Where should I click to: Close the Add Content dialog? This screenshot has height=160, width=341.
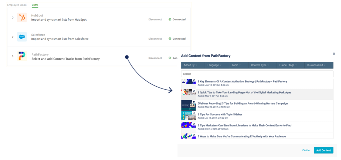click(x=334, y=53)
